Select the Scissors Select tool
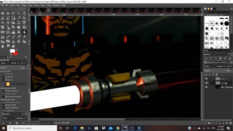The height and width of the screenshot is (131, 233). 3,18
